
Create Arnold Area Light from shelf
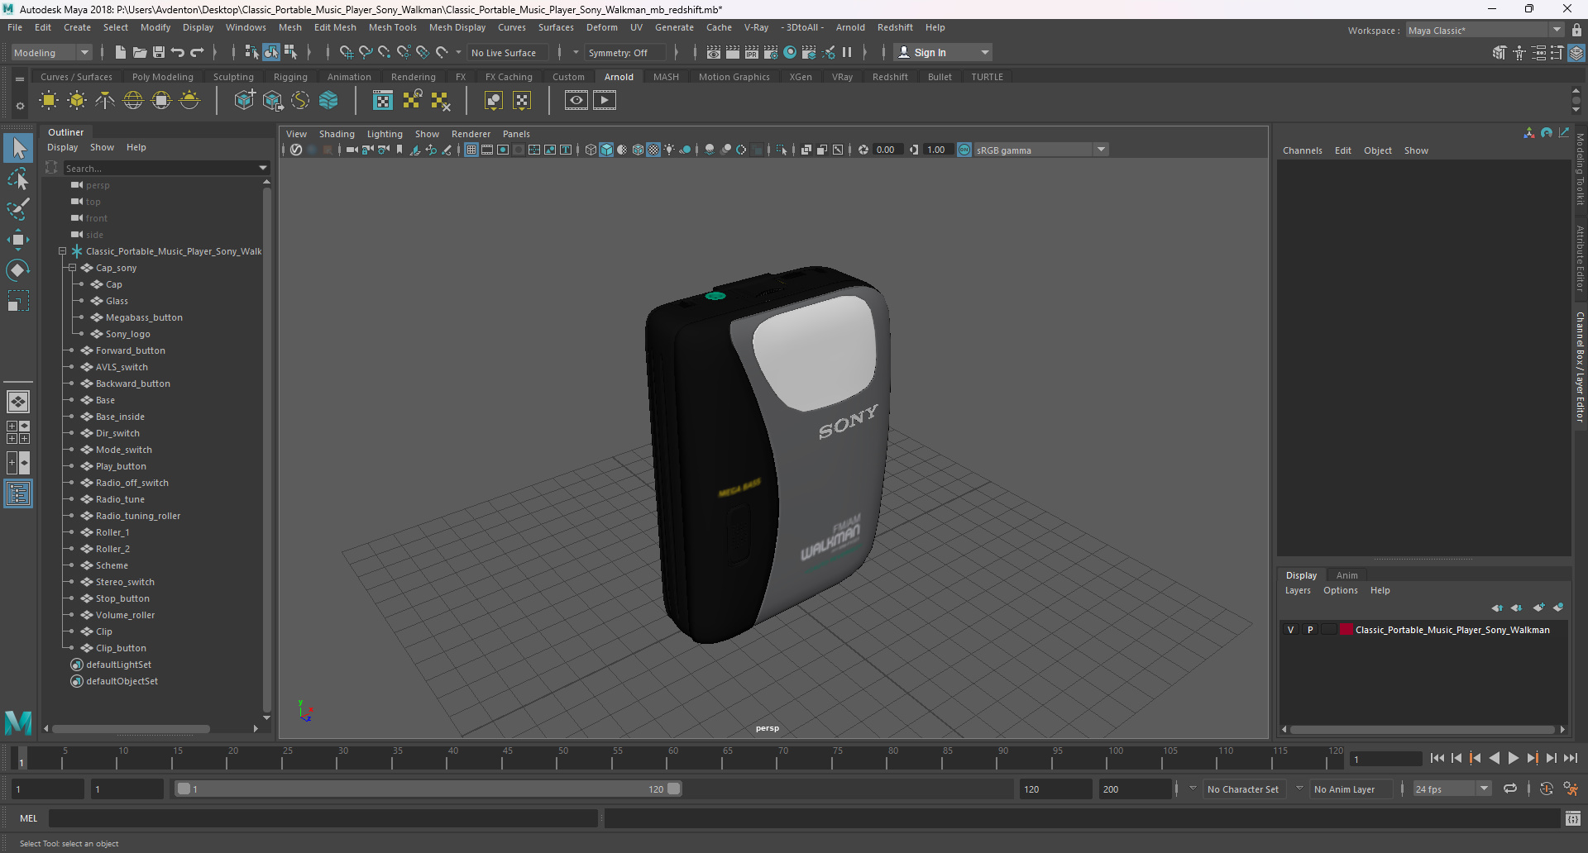(x=49, y=101)
